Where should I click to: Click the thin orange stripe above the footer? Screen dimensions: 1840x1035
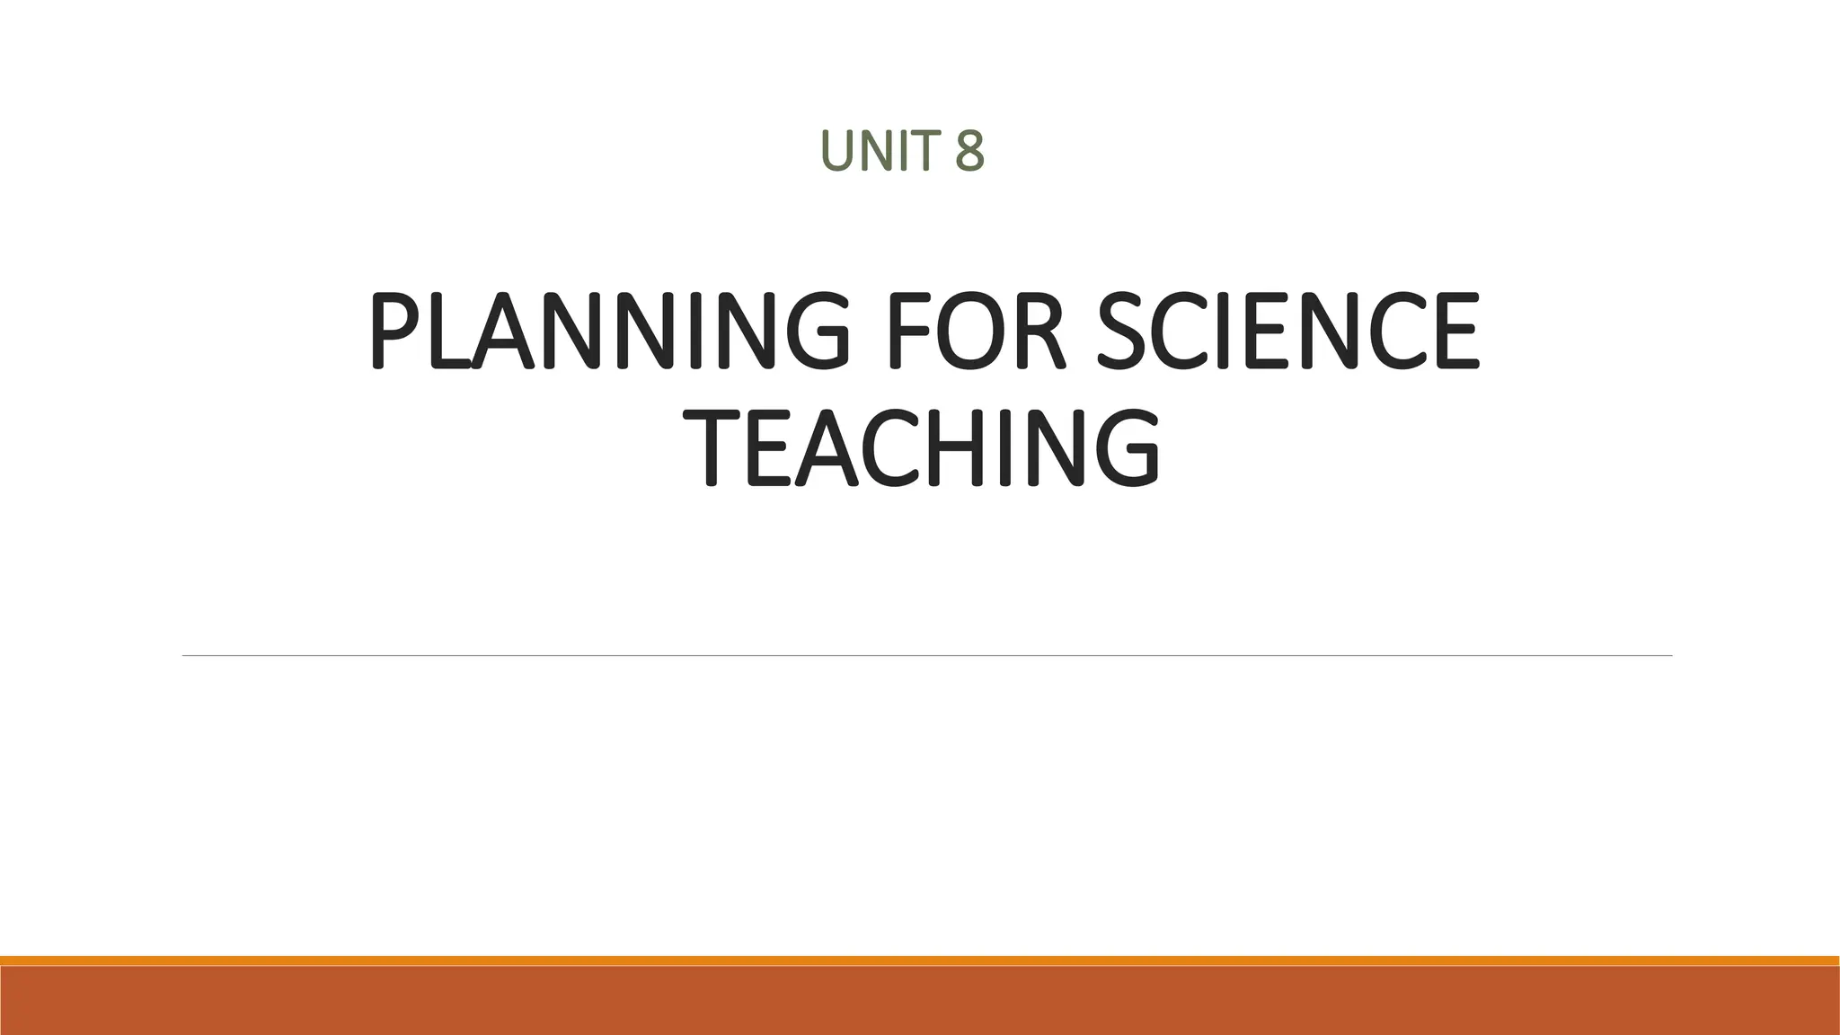920,960
